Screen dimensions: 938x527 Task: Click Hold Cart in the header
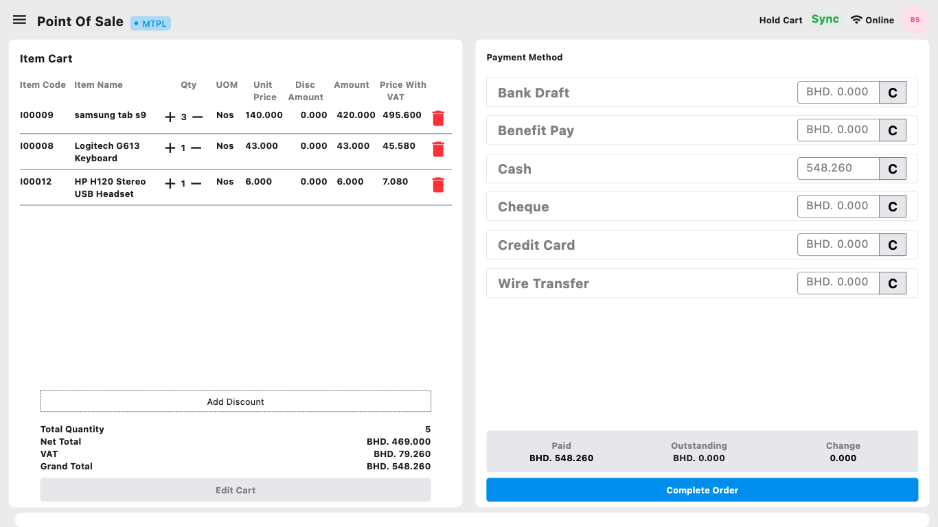[780, 20]
